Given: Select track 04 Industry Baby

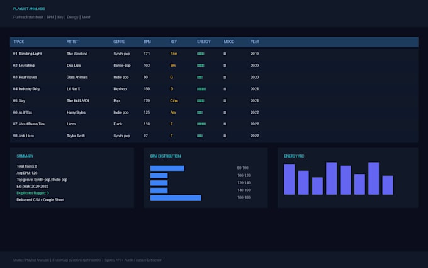Looking at the screenshot, I should point(26,89).
